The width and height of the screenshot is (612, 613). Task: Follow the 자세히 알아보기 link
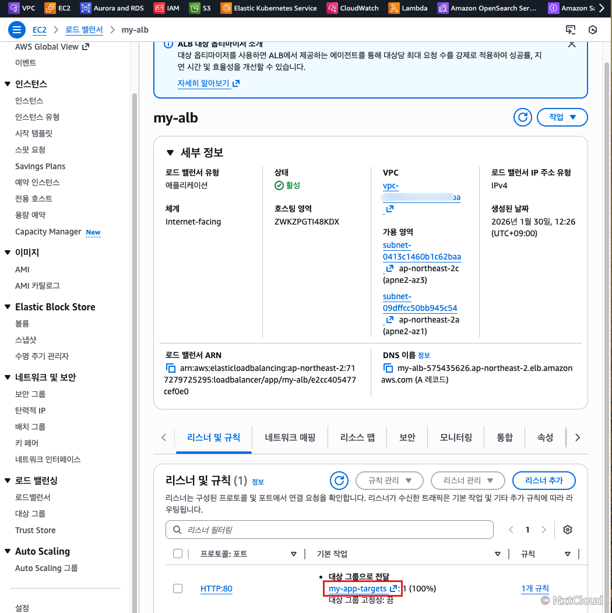(209, 83)
